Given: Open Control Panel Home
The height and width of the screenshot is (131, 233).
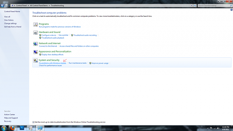Looking at the screenshot, I should point(12,11).
